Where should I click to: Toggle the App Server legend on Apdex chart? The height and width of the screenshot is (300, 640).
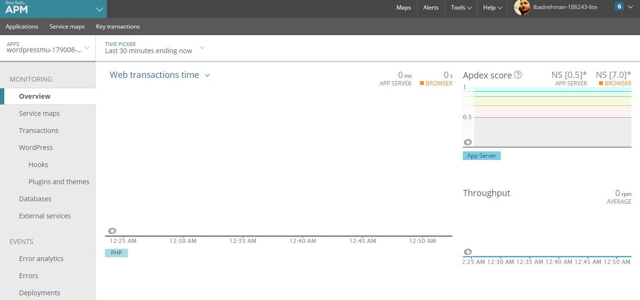point(482,156)
